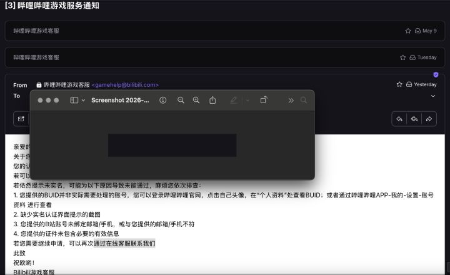Click the Preview window zoom button
The image size is (450, 275).
pos(56,100)
